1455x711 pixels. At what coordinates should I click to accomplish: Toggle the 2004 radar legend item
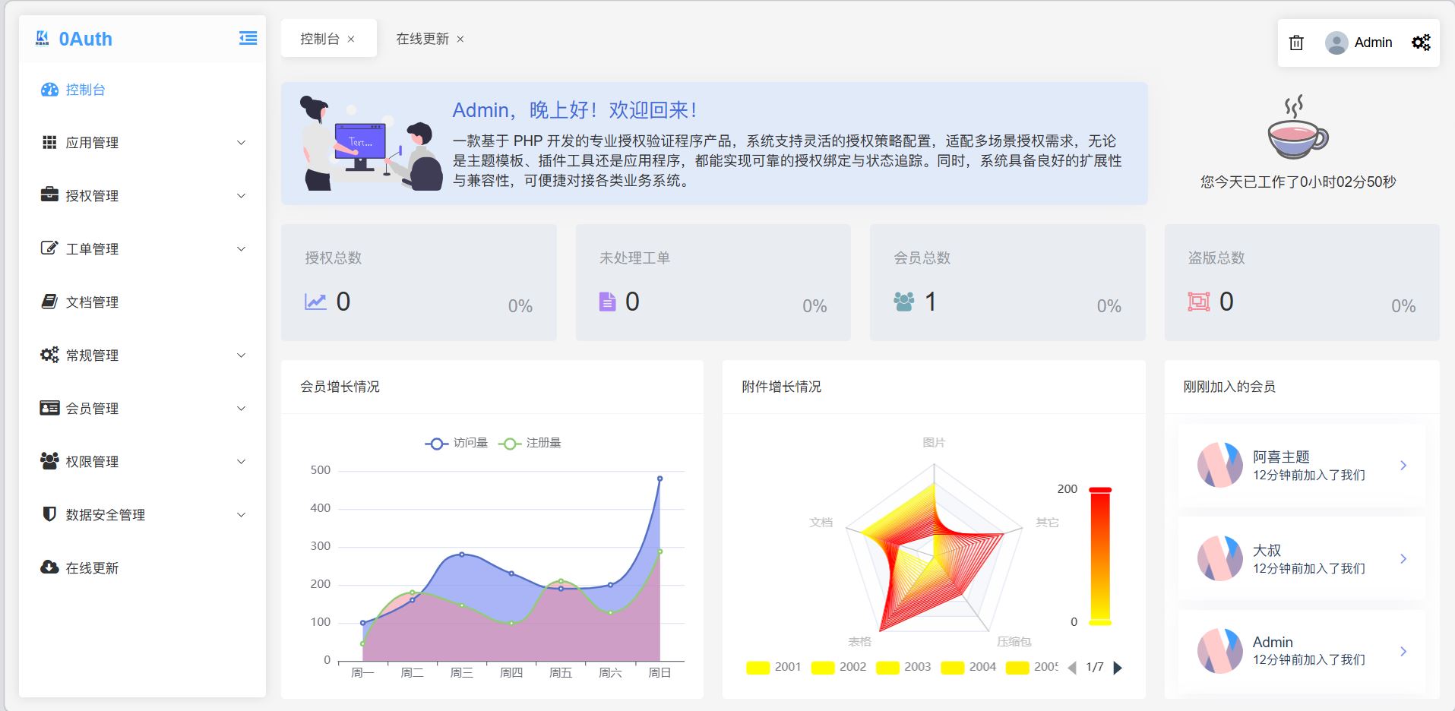click(x=969, y=667)
